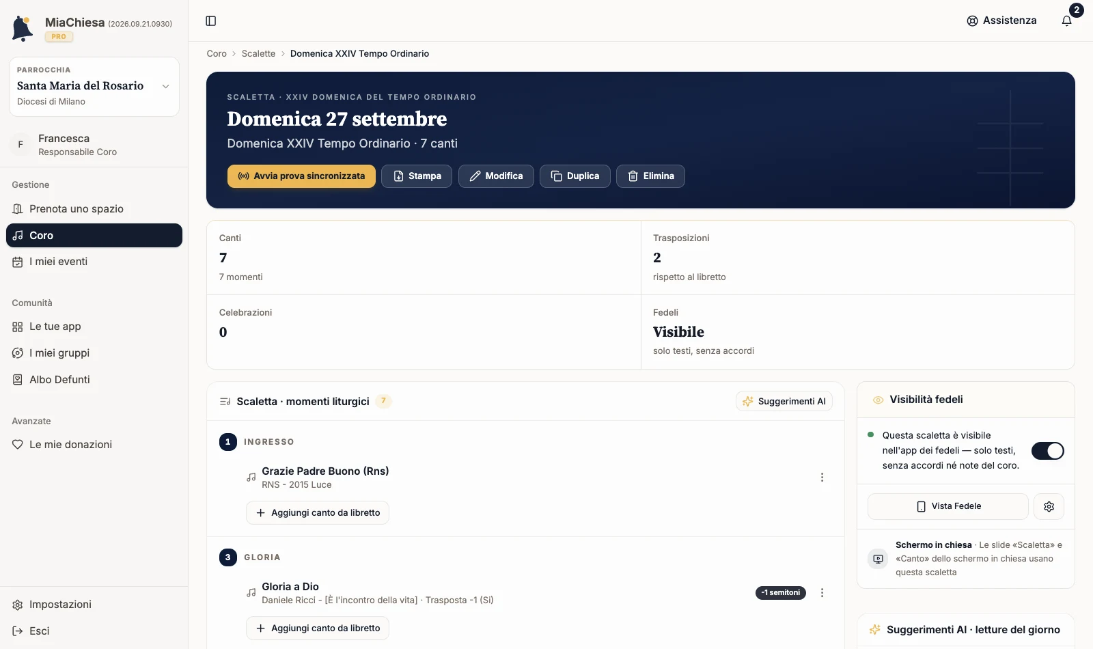Navigate to Scalette breadcrumb
Screen dimensions: 1093x649
point(258,54)
